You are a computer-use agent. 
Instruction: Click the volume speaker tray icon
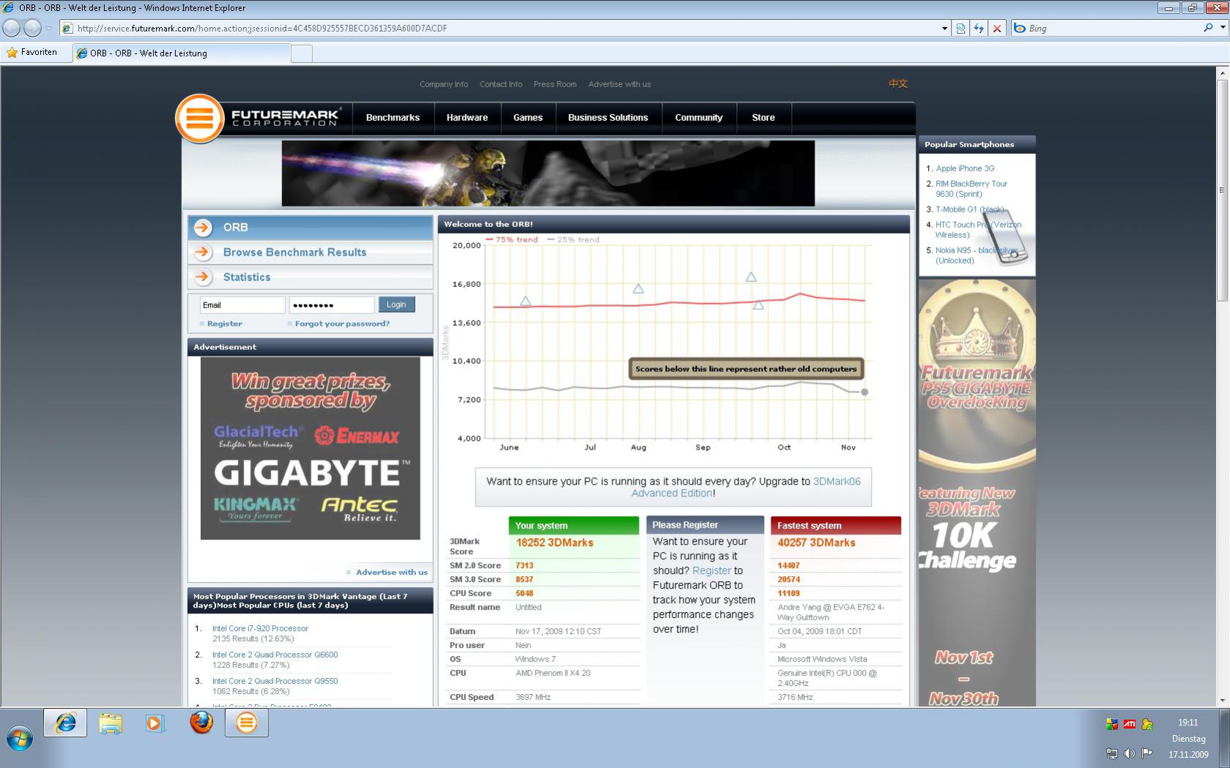tap(1130, 753)
